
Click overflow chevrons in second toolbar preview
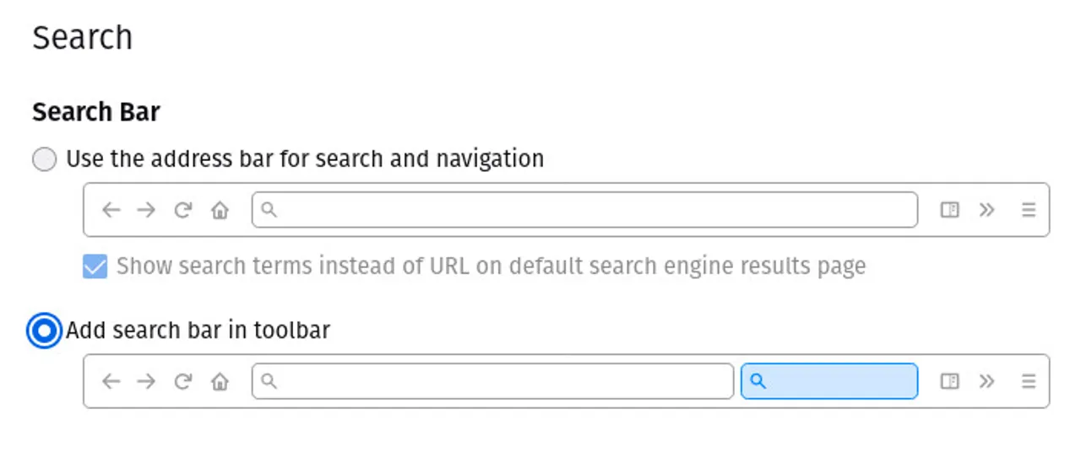click(x=986, y=381)
